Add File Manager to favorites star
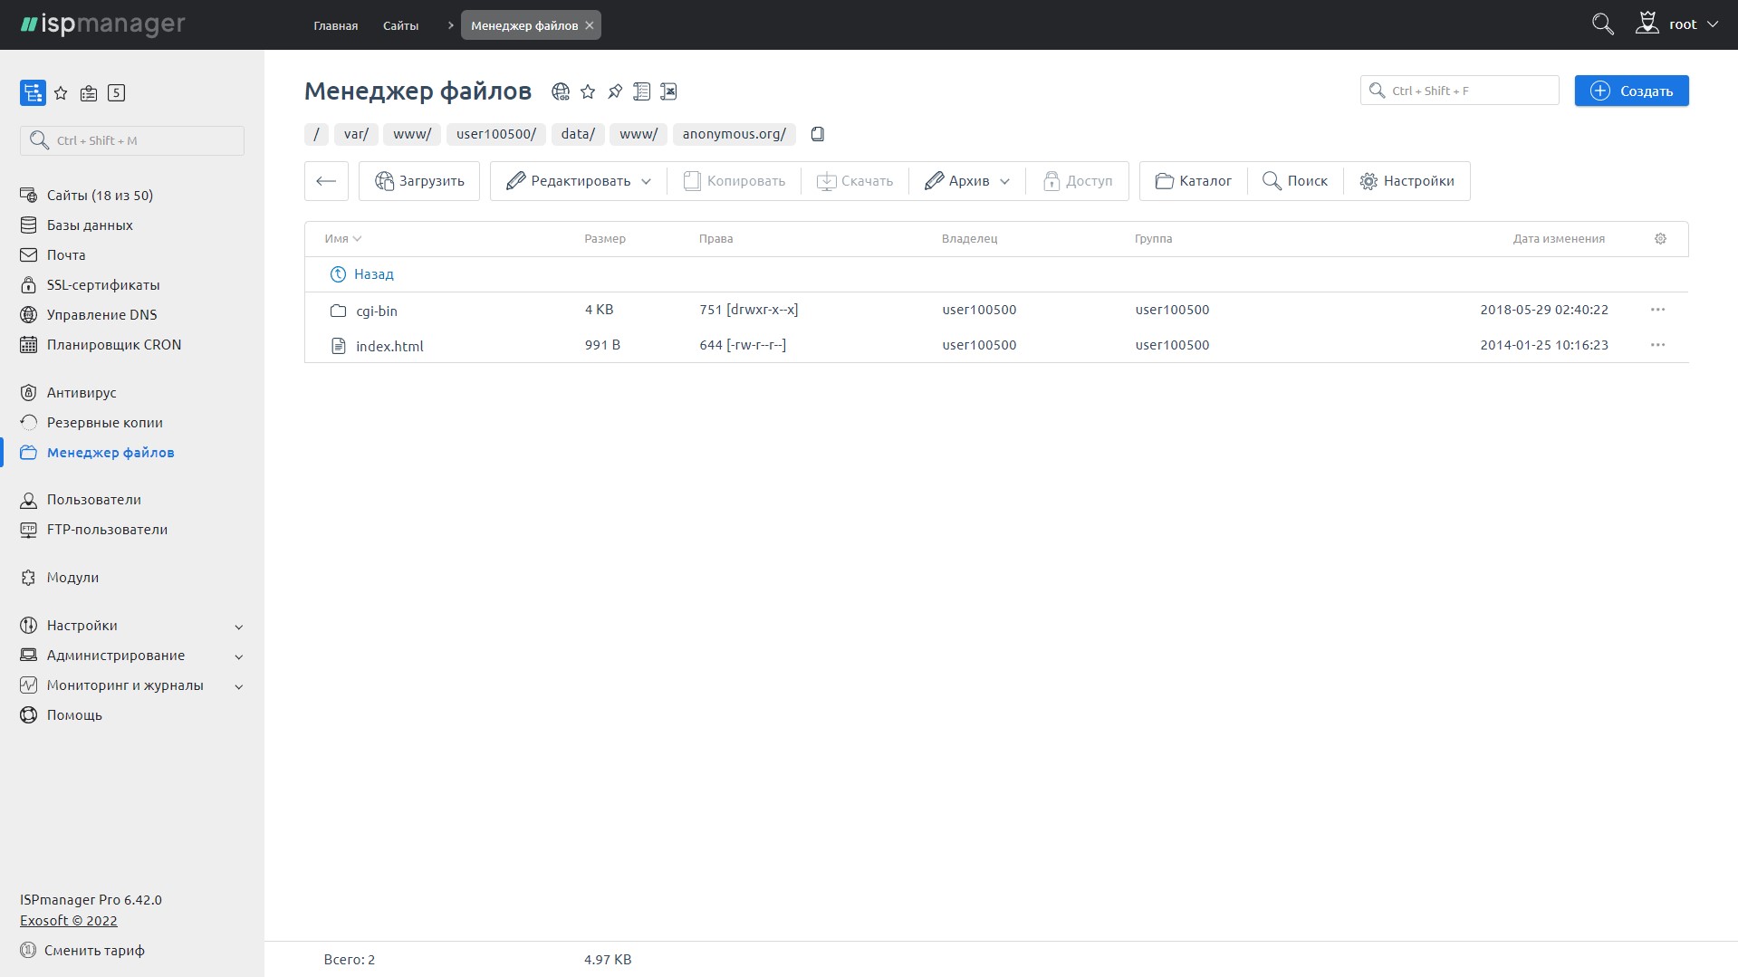Screen dimensions: 1738x977 (588, 91)
